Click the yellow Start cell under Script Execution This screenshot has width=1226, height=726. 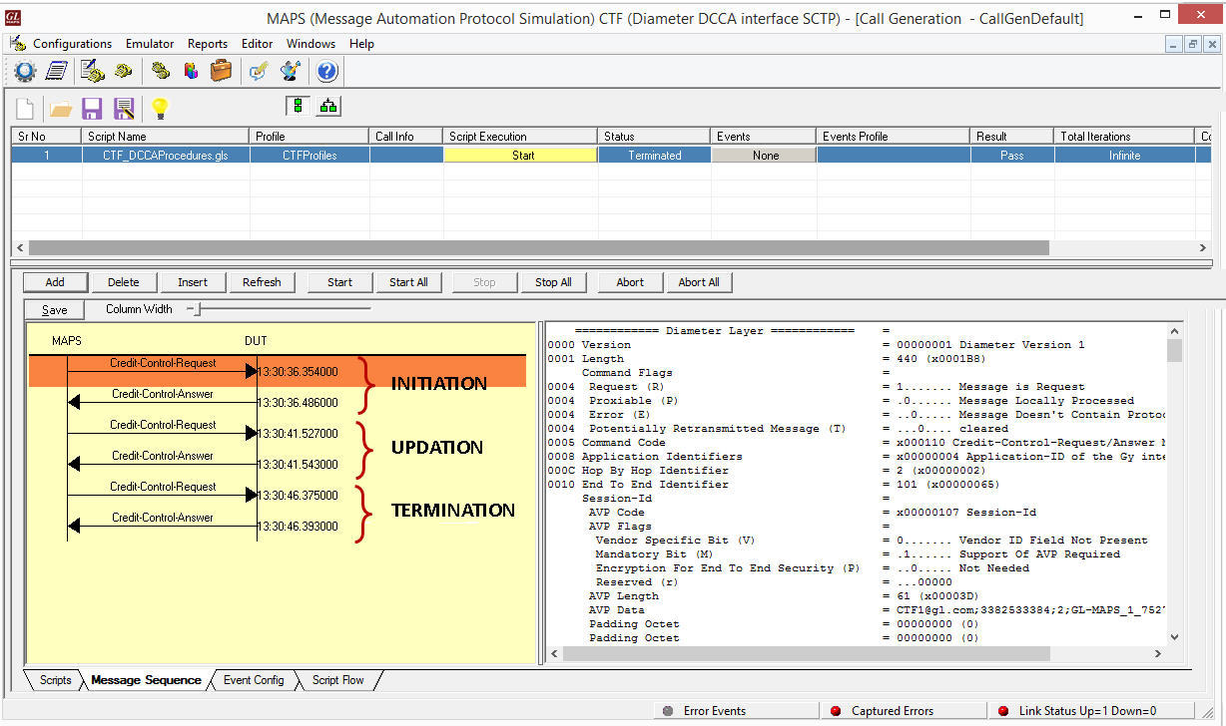[x=522, y=156]
